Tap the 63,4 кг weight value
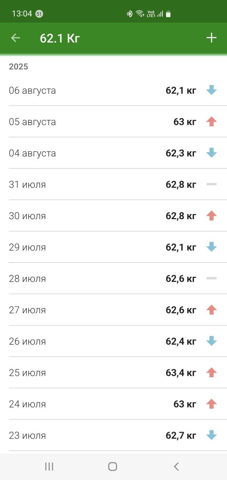This screenshot has width=227, height=480. point(181,373)
